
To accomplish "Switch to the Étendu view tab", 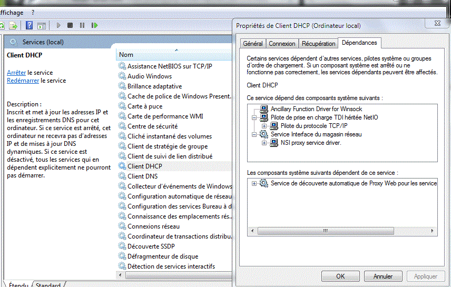I will coord(18,285).
